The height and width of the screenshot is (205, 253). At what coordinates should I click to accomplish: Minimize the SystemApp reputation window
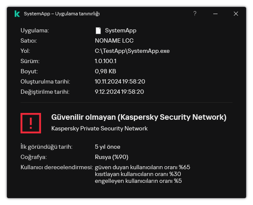coord(215,14)
